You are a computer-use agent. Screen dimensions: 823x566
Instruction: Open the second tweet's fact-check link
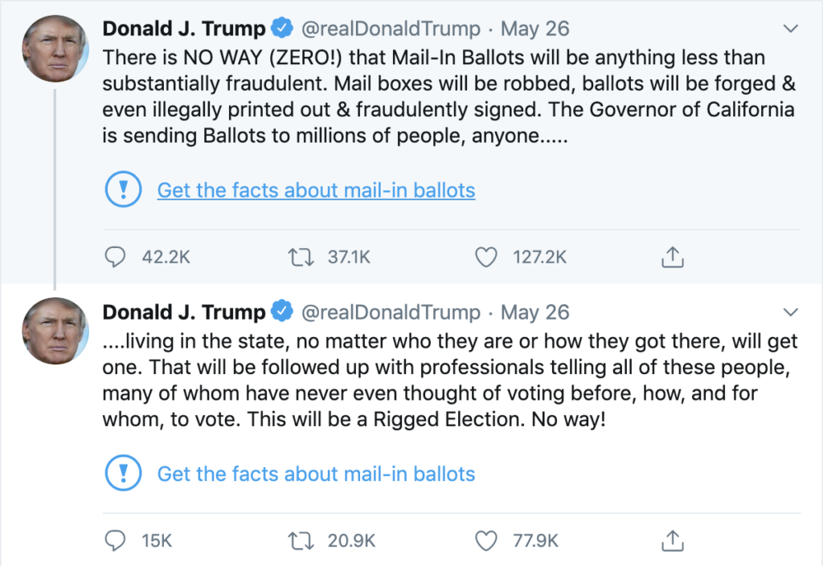[x=316, y=474]
